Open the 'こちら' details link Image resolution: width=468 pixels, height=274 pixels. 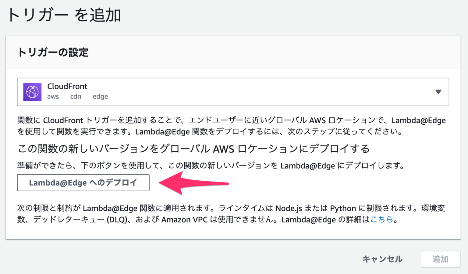click(381, 219)
